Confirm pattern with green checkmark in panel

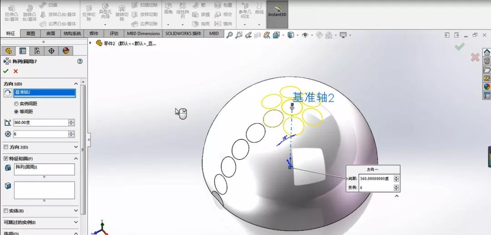(x=5, y=71)
